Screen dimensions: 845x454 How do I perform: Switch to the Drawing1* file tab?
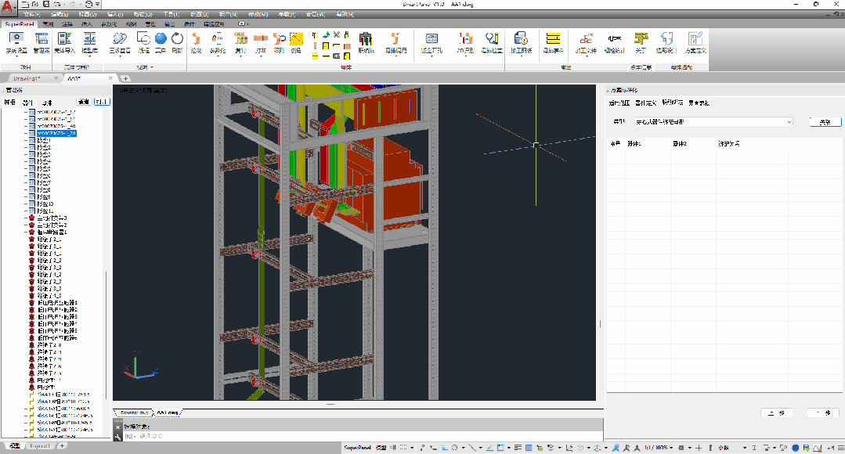pos(27,78)
